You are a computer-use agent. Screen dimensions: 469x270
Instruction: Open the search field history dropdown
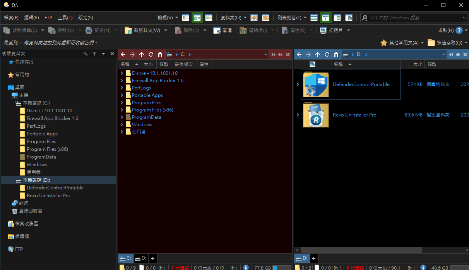[464, 17]
